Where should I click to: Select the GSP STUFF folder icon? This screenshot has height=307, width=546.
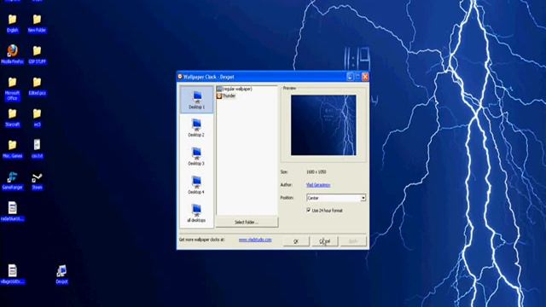tap(37, 55)
